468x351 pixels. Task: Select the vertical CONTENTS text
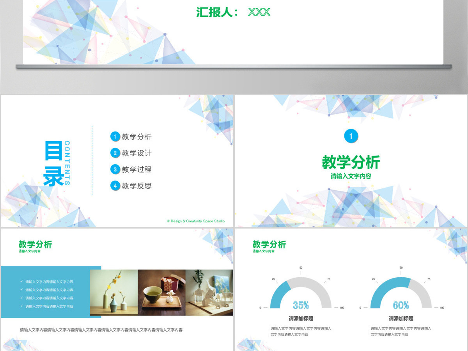point(67,163)
